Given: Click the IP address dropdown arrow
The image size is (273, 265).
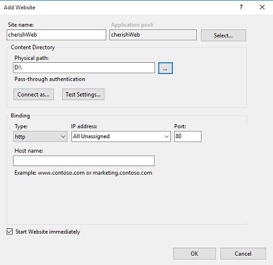Looking at the screenshot, I should pos(167,136).
